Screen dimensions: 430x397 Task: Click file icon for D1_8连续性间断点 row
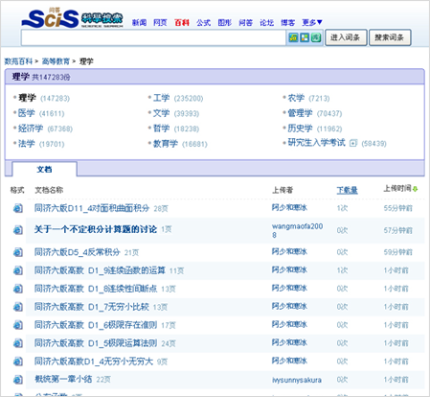point(18,289)
